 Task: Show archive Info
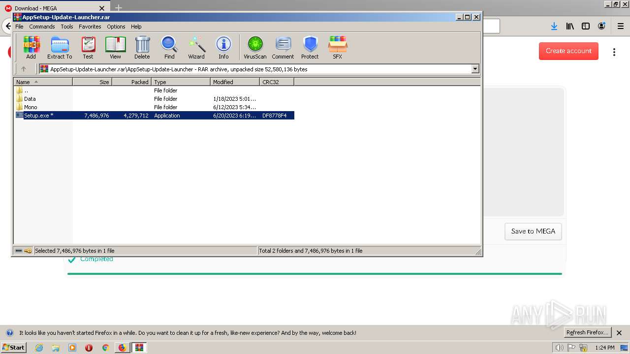[x=223, y=48]
